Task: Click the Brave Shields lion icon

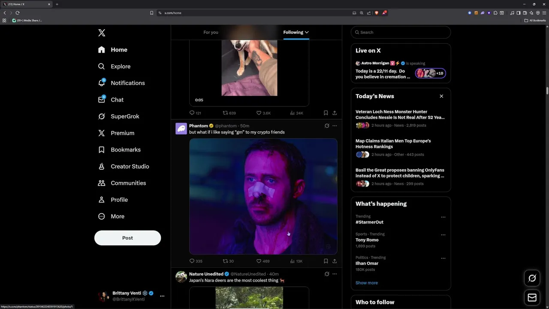Action: (x=377, y=13)
